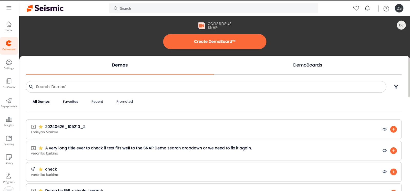The image size is (410, 191).
Task: Click the Consensus SNAP logo
Action: [215, 25]
